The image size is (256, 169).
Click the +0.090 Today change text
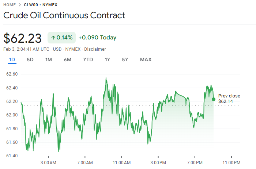tap(97, 38)
